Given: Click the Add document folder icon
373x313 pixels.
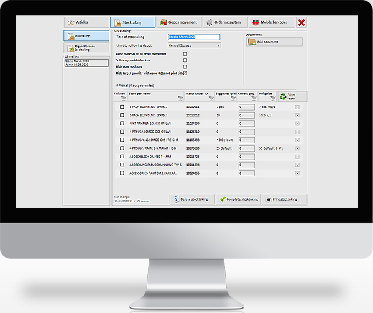Looking at the screenshot, I should coord(252,42).
